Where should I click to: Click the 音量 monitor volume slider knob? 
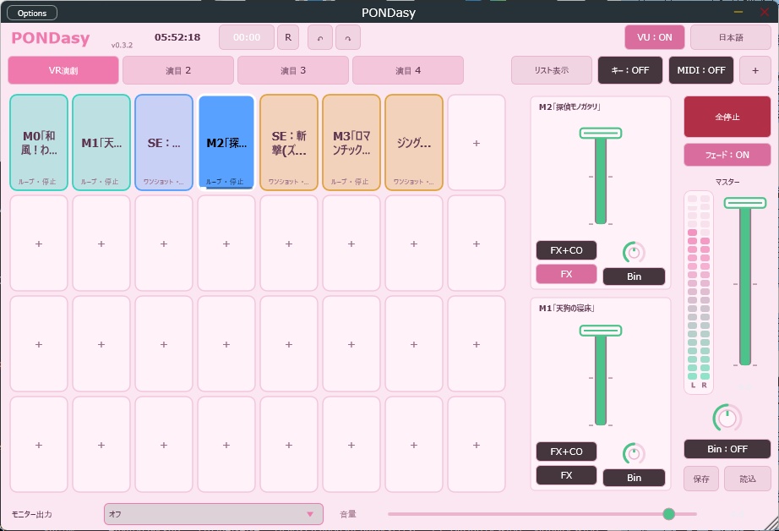(x=668, y=514)
